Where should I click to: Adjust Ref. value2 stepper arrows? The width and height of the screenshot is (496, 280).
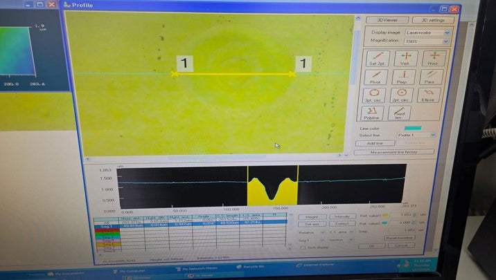(x=414, y=223)
